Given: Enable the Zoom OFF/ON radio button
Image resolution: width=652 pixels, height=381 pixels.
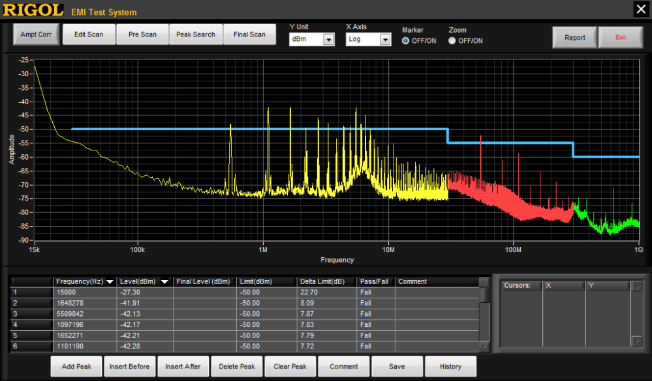Looking at the screenshot, I should tap(452, 40).
